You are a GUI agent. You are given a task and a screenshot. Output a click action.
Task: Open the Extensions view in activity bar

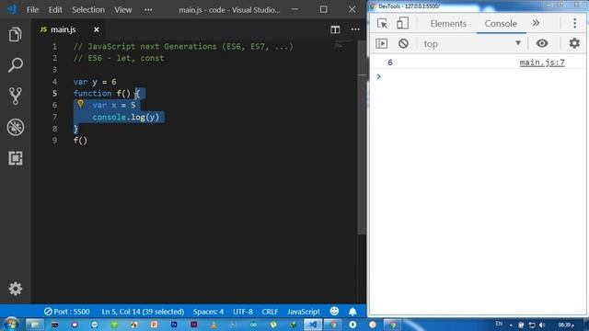[16, 158]
